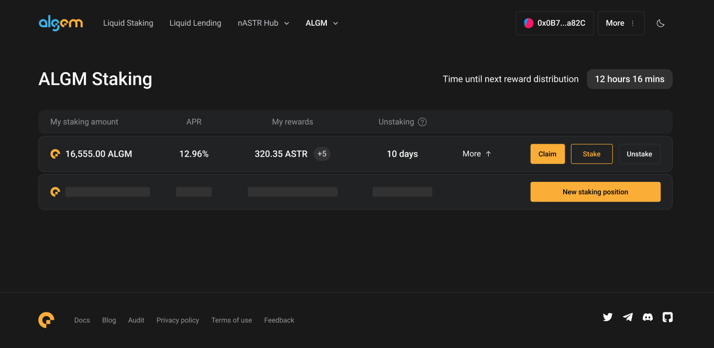714x348 pixels.
Task: Open the header More menu button
Action: point(621,23)
